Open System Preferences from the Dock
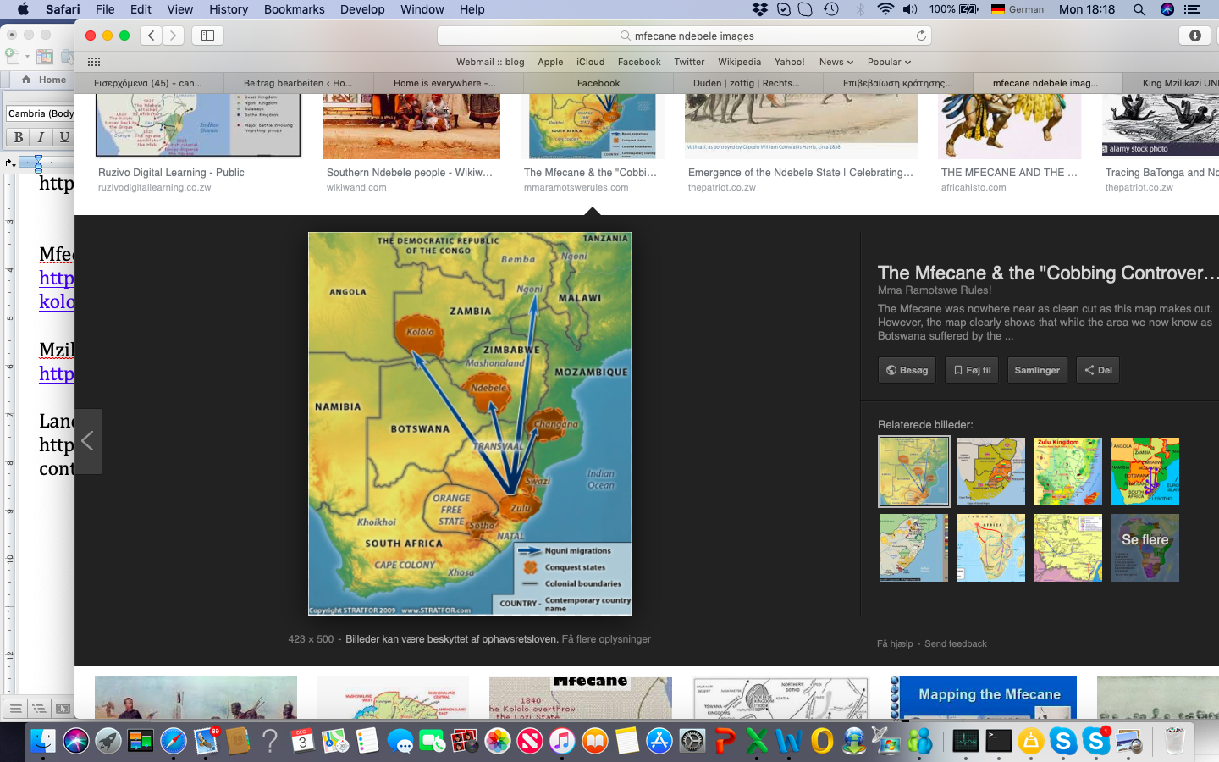This screenshot has height=762, width=1219. click(692, 741)
